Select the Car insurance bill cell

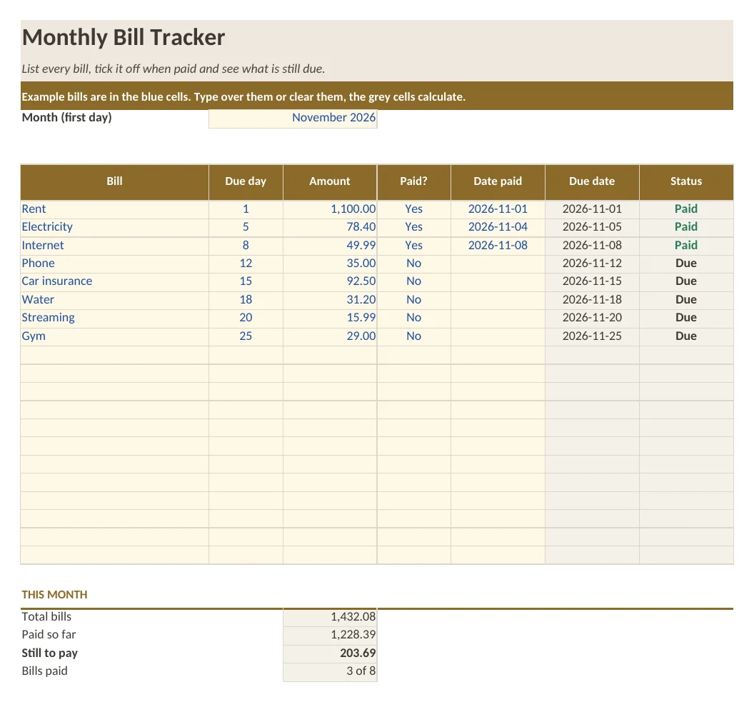(x=114, y=282)
